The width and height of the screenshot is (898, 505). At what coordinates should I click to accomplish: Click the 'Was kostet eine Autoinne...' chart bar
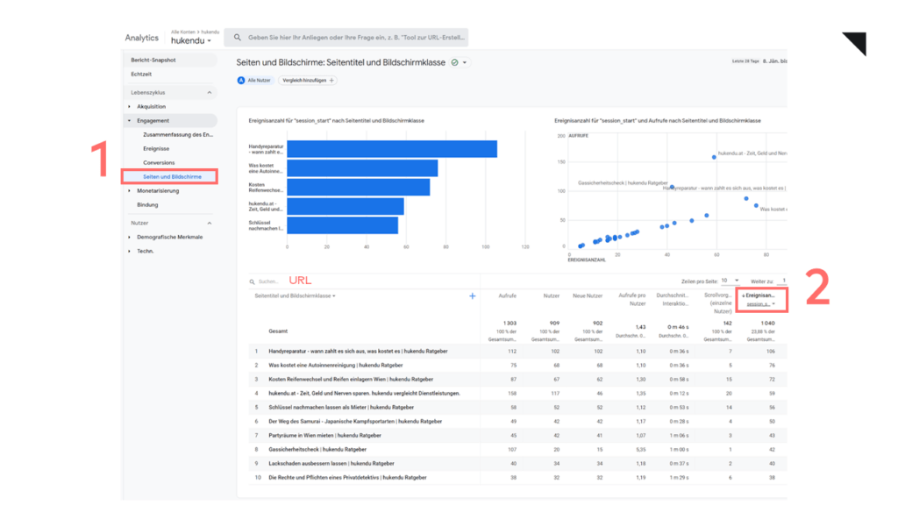click(x=362, y=168)
